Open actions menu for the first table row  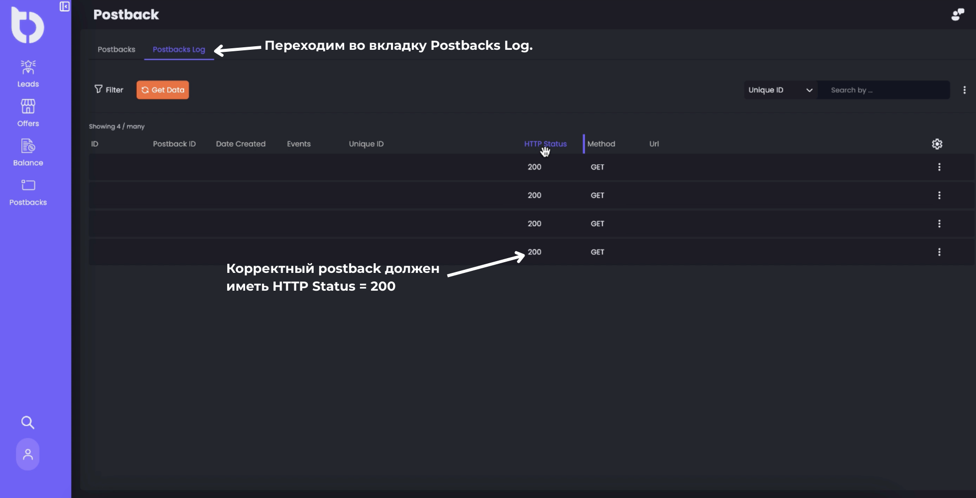click(x=939, y=167)
